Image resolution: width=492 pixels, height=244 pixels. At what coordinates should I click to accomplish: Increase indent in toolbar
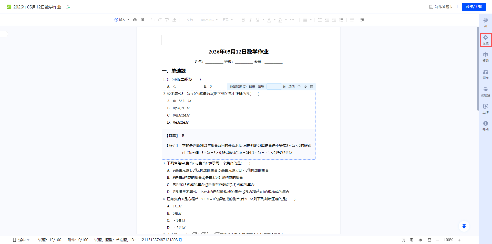[x=327, y=20]
